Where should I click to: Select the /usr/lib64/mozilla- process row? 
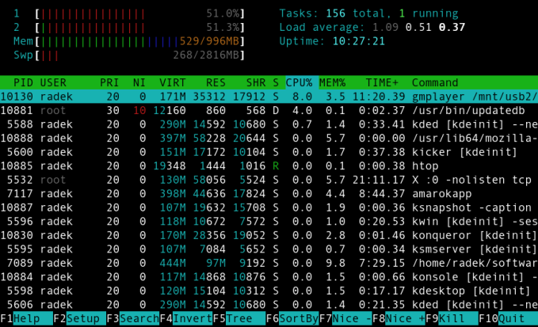[269, 138]
